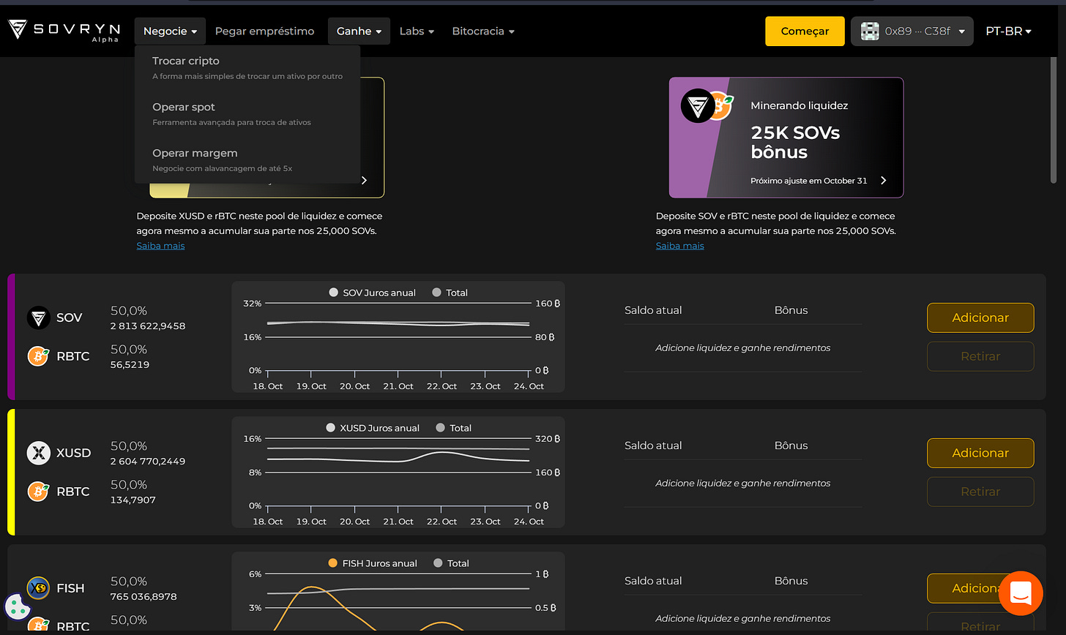The image size is (1066, 635).
Task: Click SOV/BTC logo on purple promo card
Action: (x=707, y=107)
